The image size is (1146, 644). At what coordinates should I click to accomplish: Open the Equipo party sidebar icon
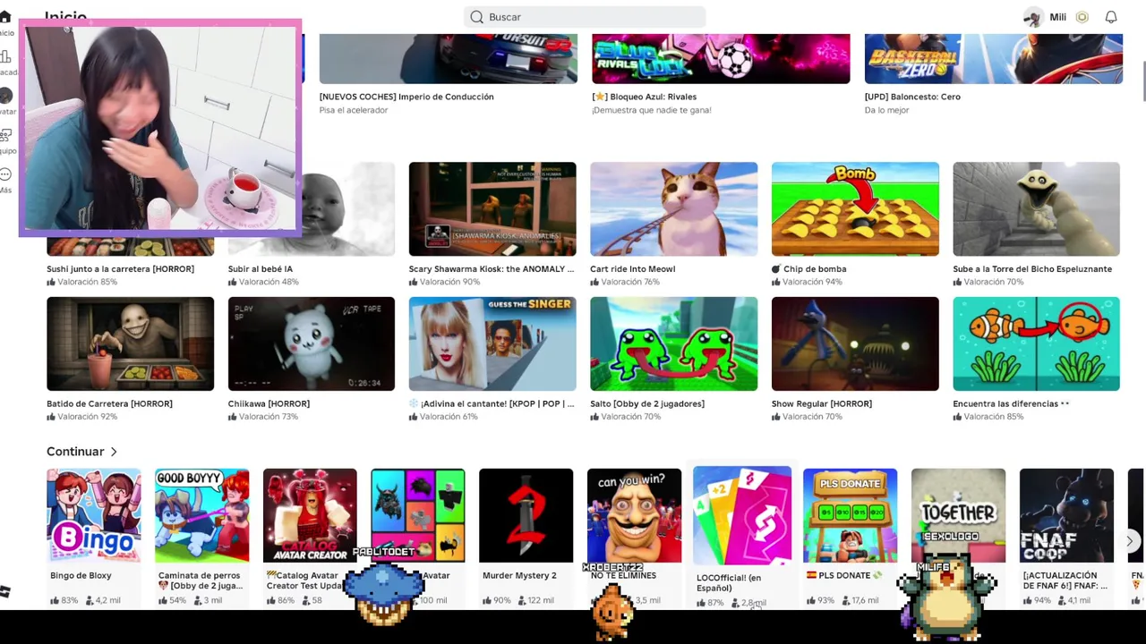[x=4, y=135]
